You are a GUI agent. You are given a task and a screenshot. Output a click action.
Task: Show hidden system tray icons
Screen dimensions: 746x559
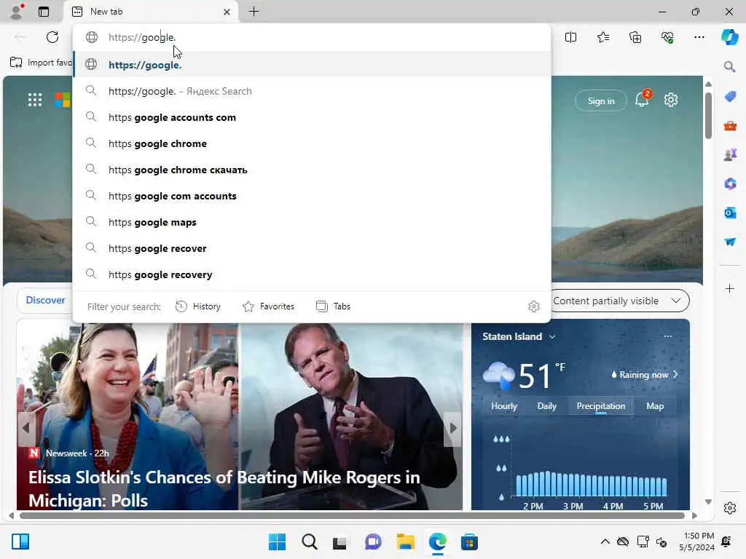[x=605, y=542]
